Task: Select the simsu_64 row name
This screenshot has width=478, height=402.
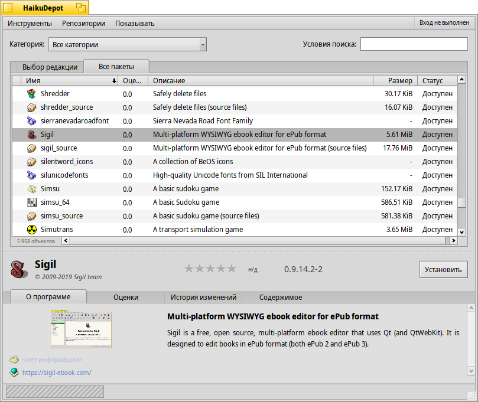Action: 55,202
